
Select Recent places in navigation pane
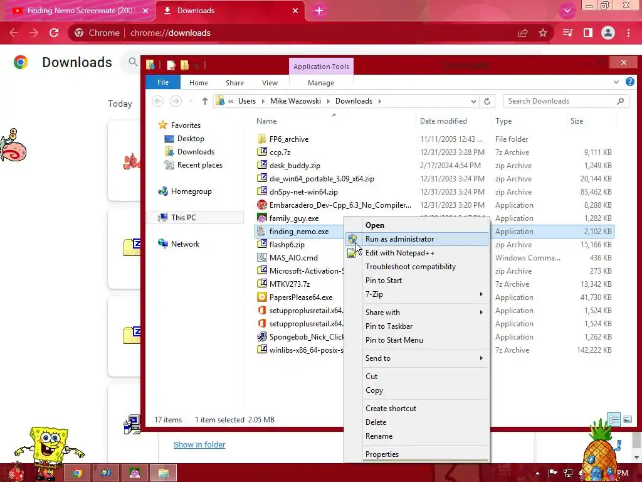tap(199, 165)
